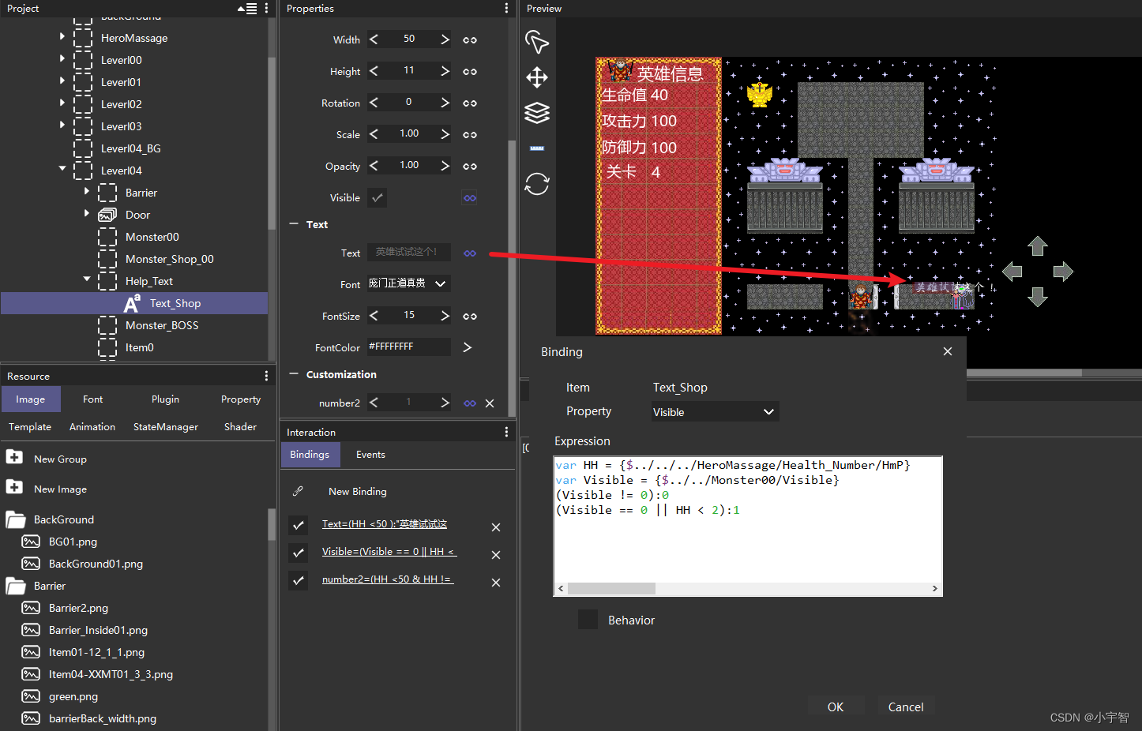Expand the Leverl01 tree node
The height and width of the screenshot is (731, 1142).
[62, 81]
